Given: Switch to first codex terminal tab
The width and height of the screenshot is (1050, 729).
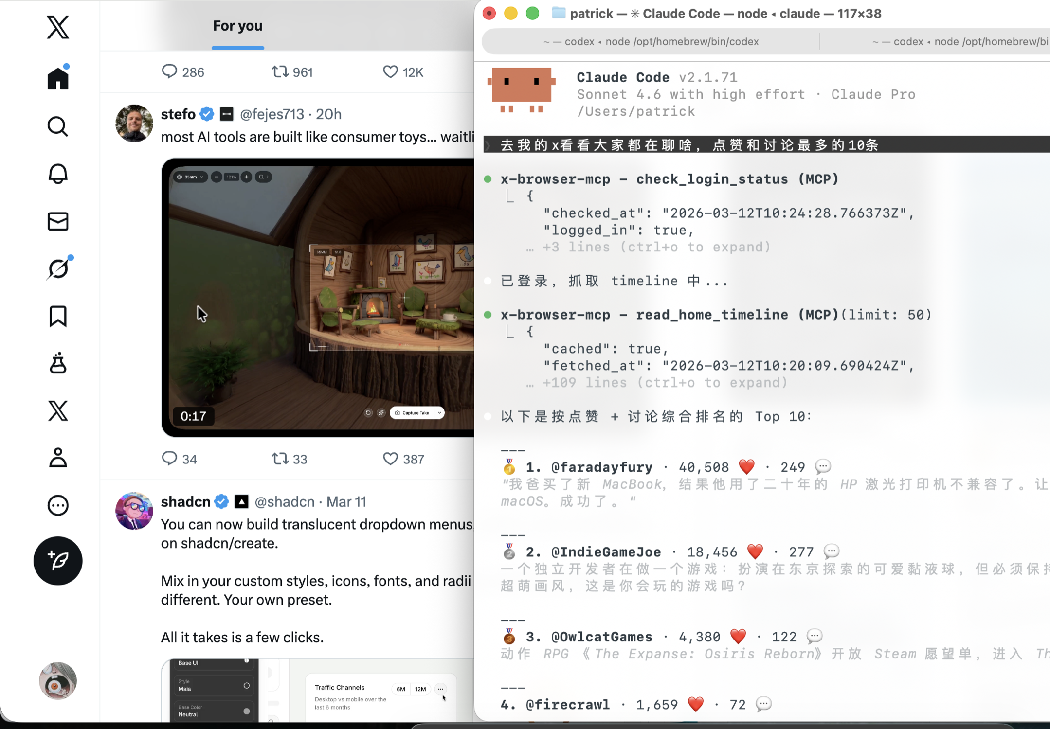Looking at the screenshot, I should [650, 42].
